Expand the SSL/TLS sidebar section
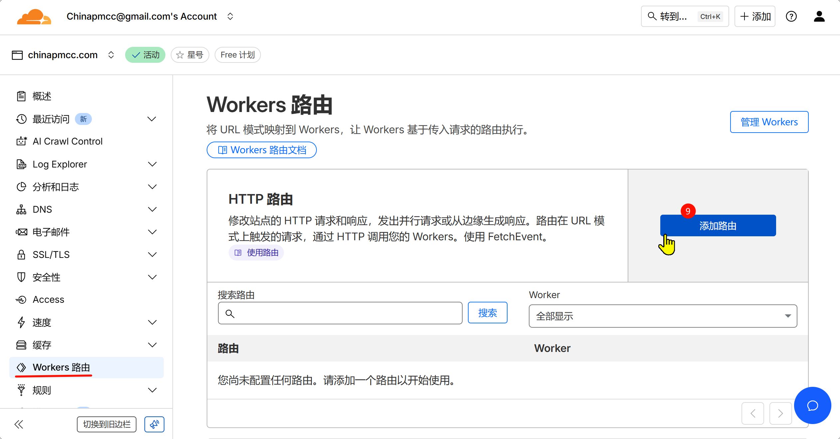Screen dimensions: 840x439 point(152,255)
